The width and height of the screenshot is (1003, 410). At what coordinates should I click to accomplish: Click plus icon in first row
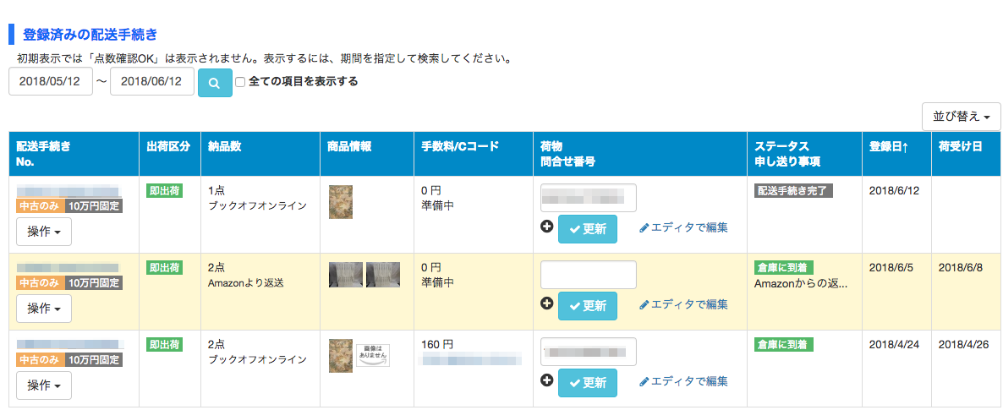(546, 227)
